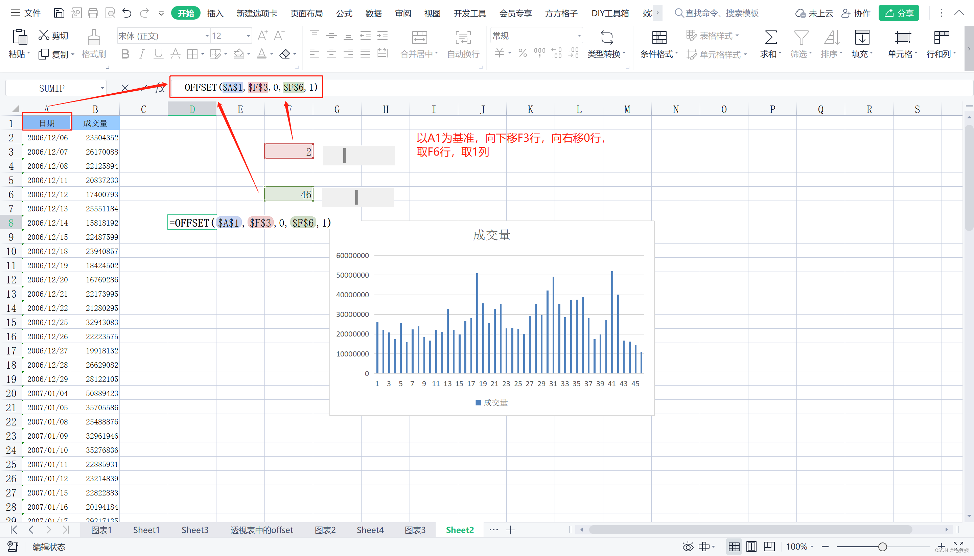Click the thousands separator icon
The width and height of the screenshot is (974, 556).
[539, 53]
